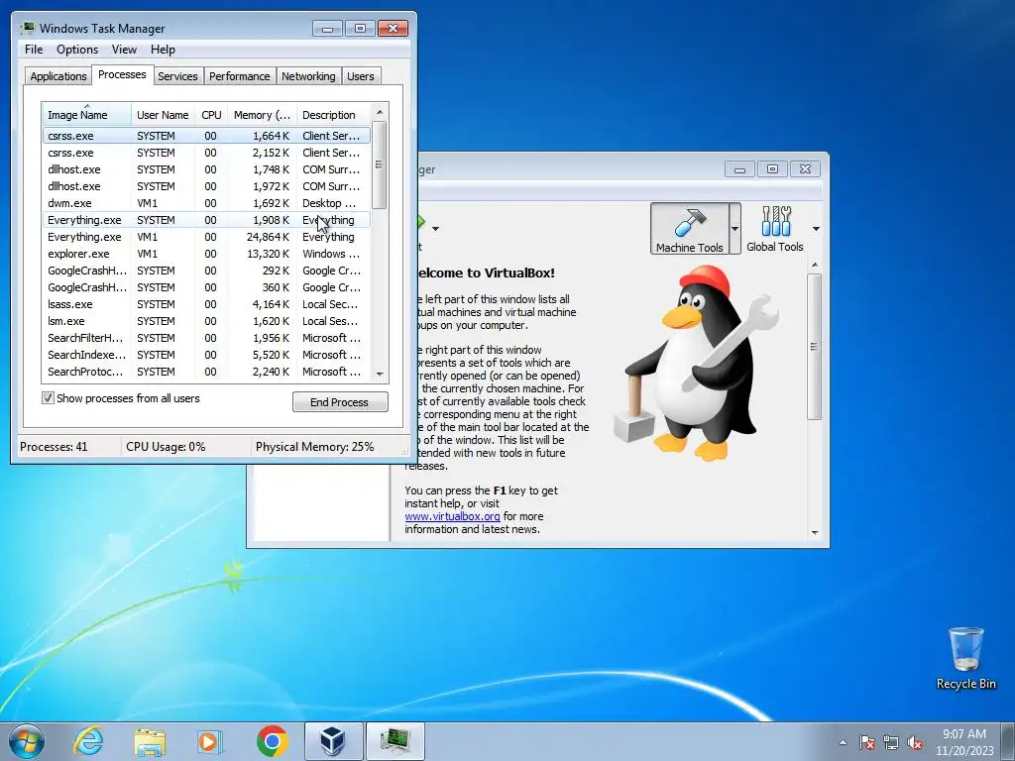Launch Internet Explorer from the taskbar
The height and width of the screenshot is (761, 1015).
point(88,741)
